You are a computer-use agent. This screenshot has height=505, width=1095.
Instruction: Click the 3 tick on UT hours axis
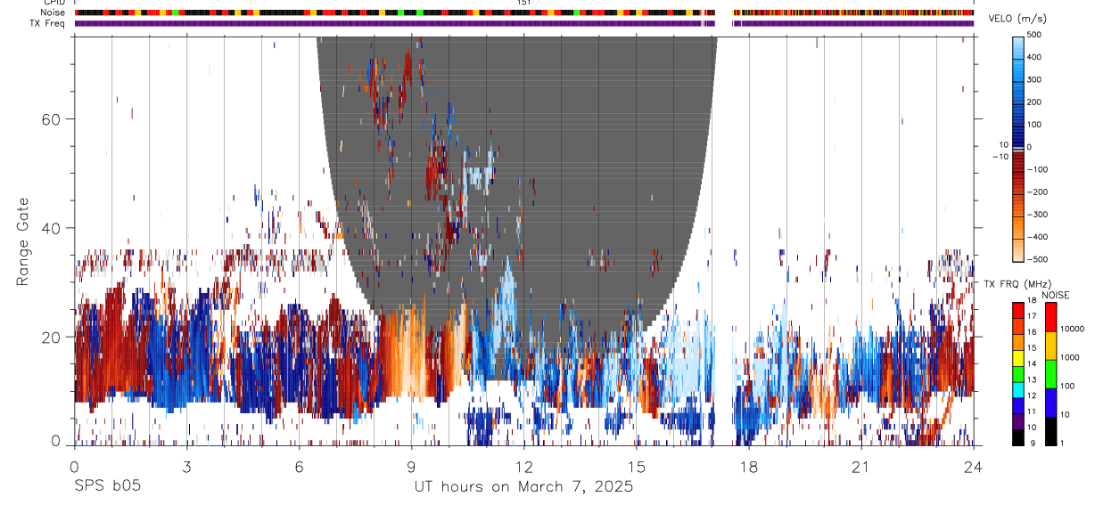(x=186, y=465)
